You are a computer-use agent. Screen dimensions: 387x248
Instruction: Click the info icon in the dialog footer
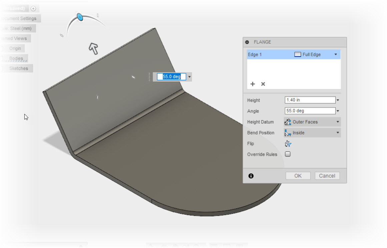click(x=251, y=175)
